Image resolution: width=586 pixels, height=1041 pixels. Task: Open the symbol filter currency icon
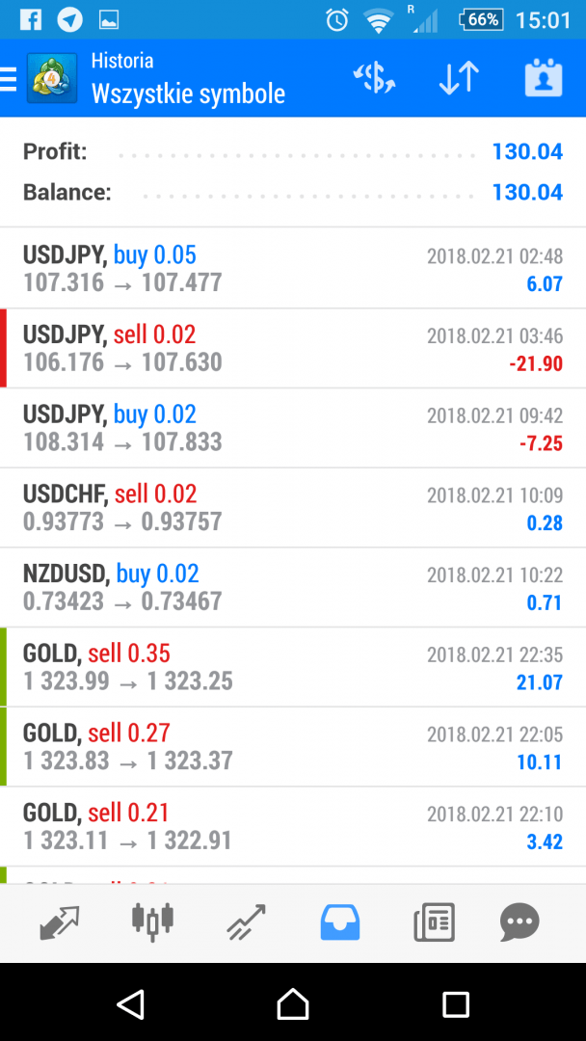[374, 78]
